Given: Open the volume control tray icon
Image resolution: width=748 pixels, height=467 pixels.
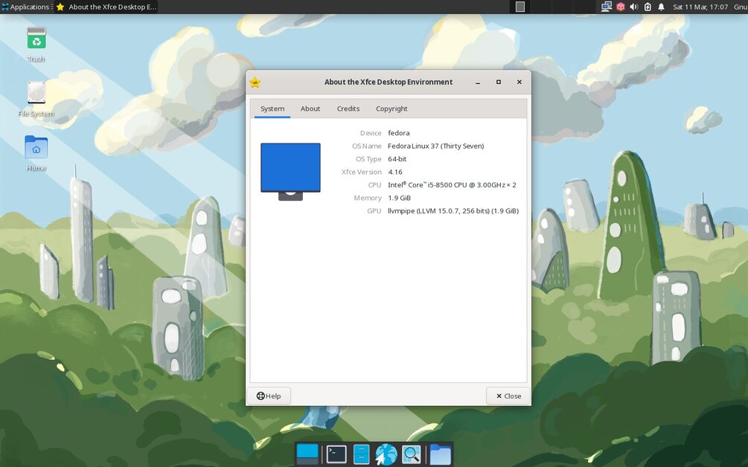Looking at the screenshot, I should pyautogui.click(x=633, y=7).
